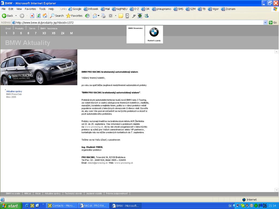This screenshot has width=279, height=209.
Task: Open the File menu
Action: (4, 9)
